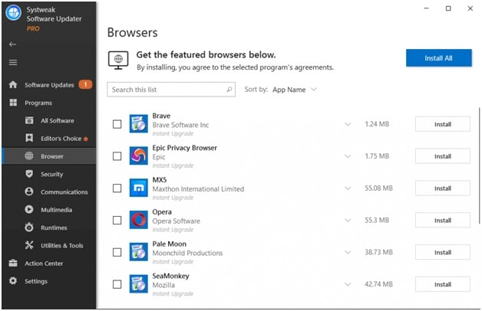
Task: Toggle the hamburger menu icon
Action: 13,63
